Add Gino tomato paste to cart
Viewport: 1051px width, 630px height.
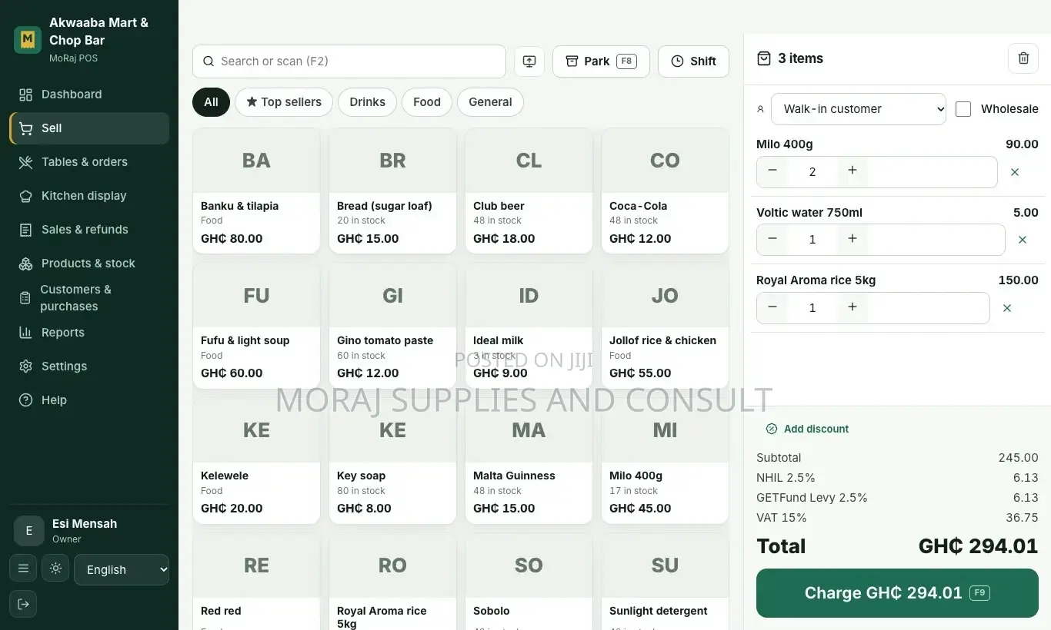[x=392, y=326]
